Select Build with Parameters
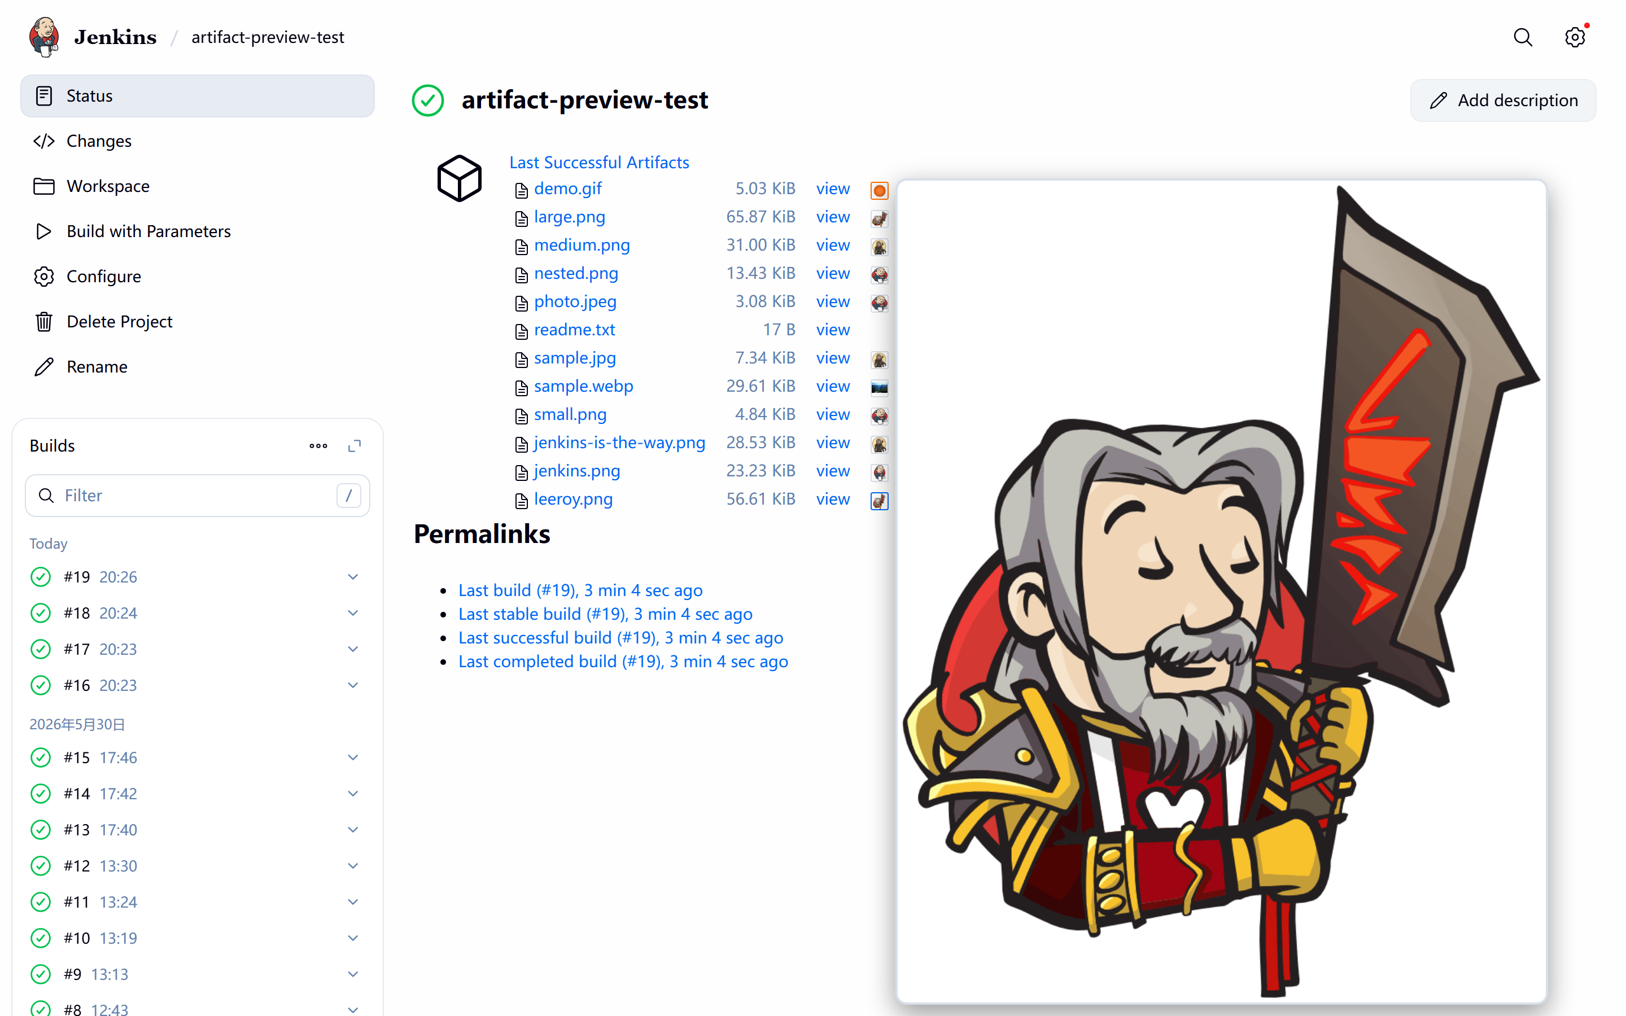This screenshot has height=1016, width=1626. pos(198,231)
